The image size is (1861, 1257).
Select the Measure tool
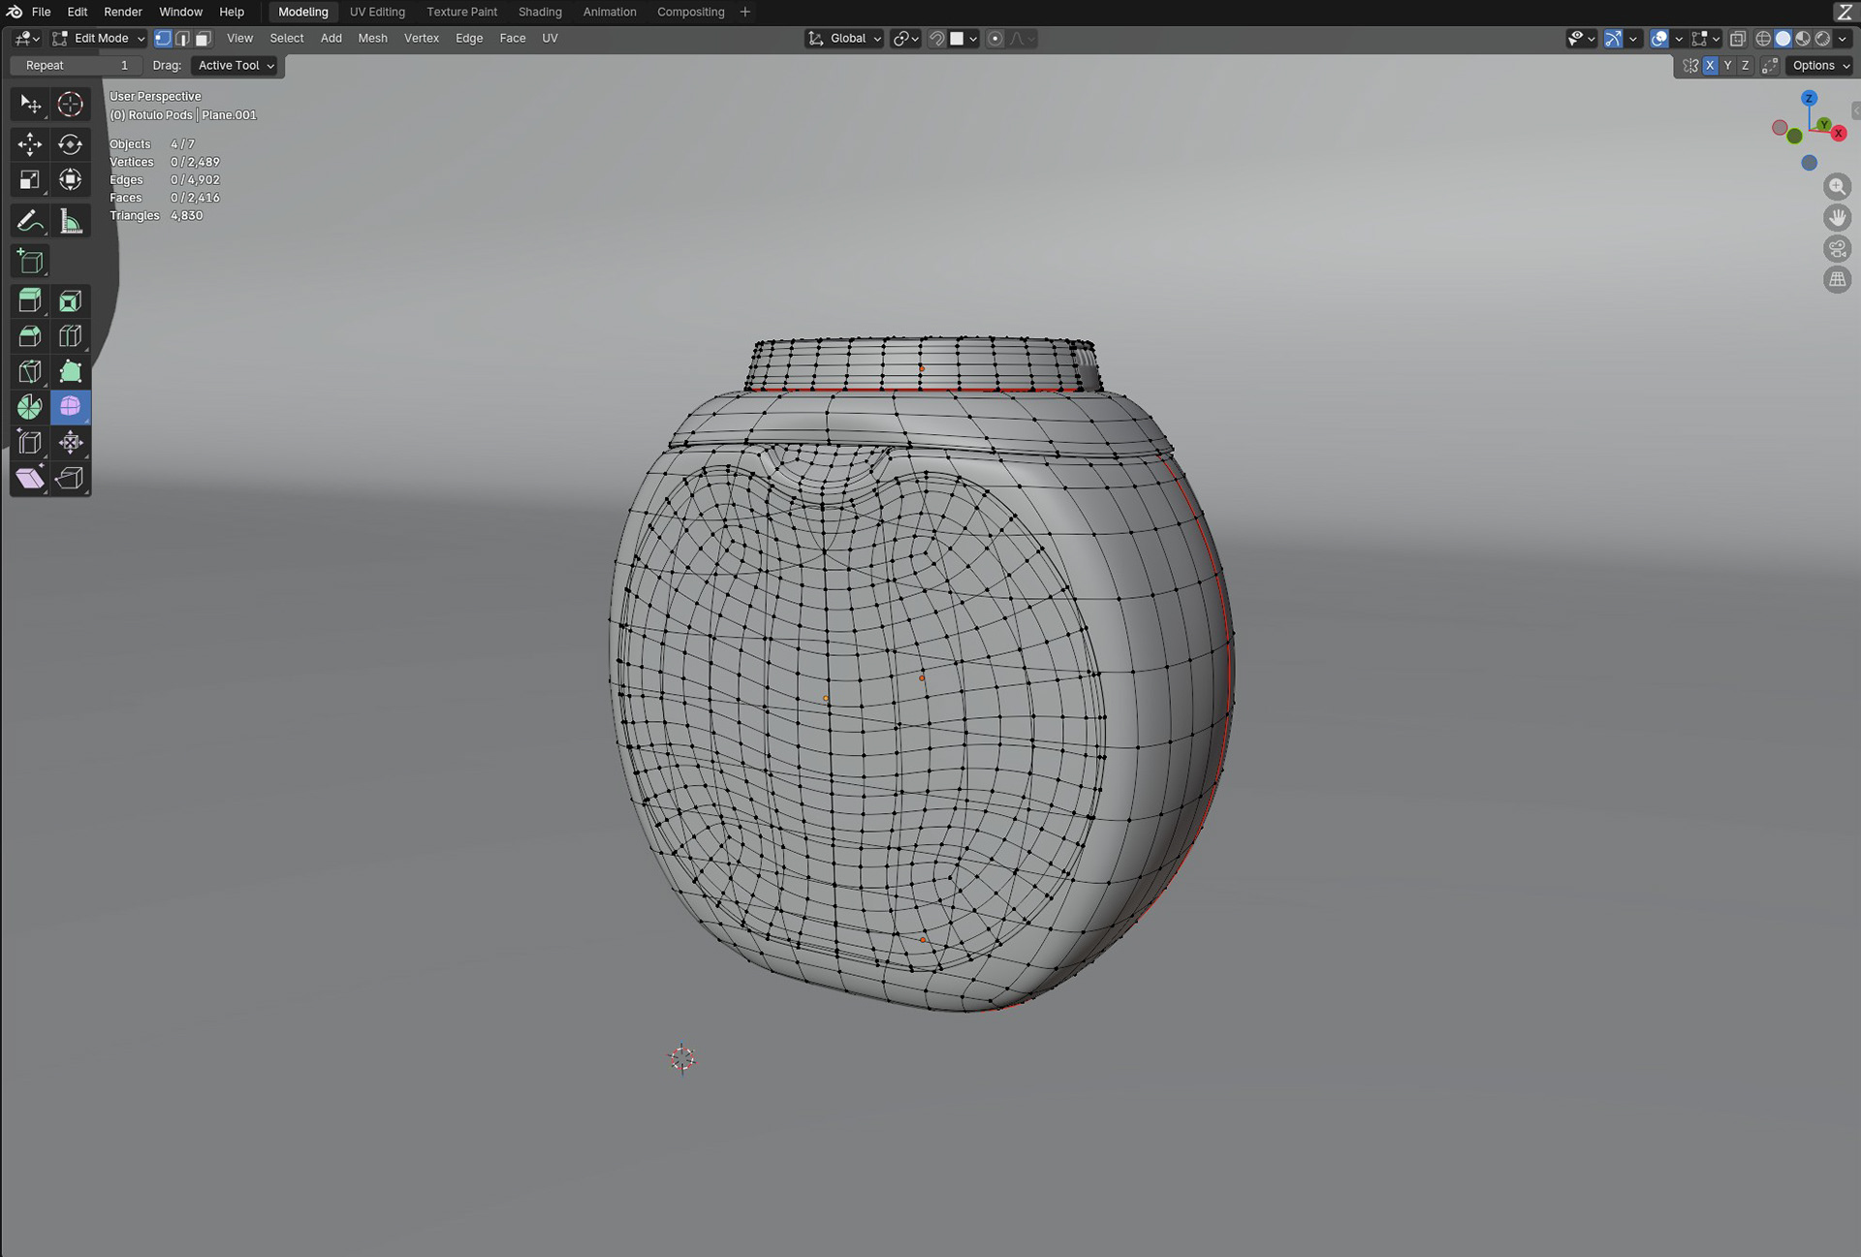70,221
